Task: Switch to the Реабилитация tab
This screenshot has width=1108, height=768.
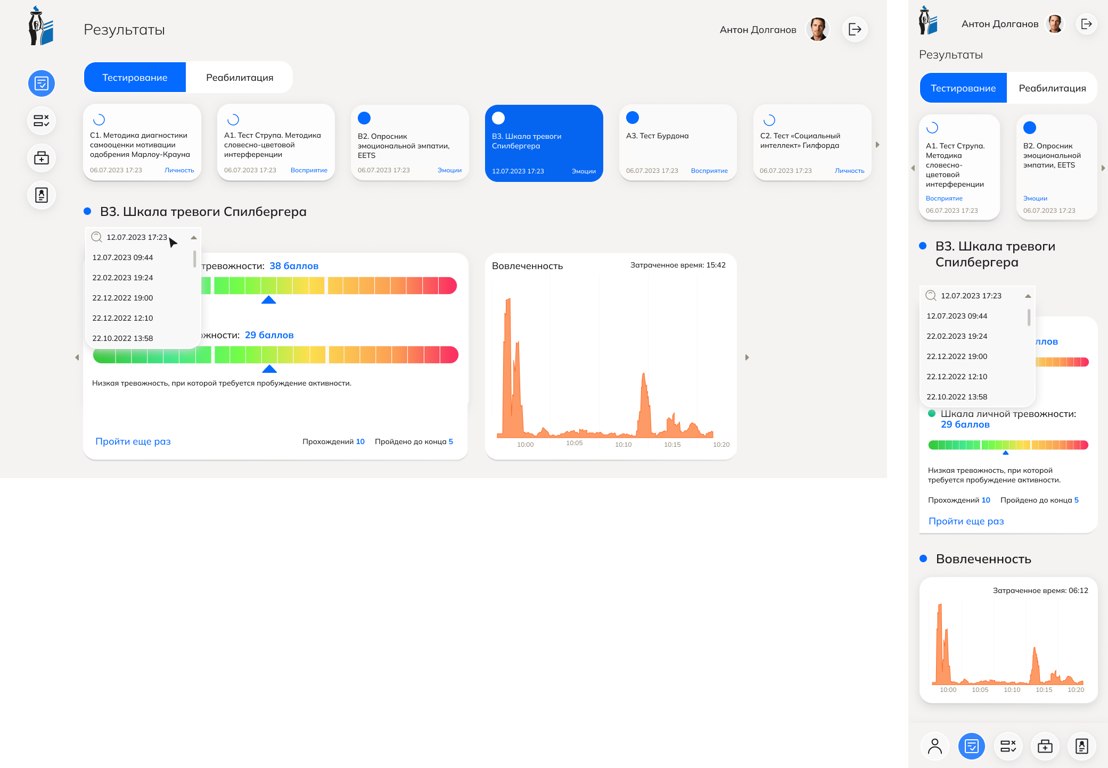Action: (240, 78)
